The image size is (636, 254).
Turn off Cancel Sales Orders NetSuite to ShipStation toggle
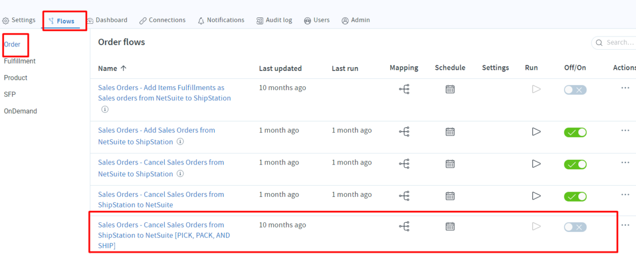[575, 165]
